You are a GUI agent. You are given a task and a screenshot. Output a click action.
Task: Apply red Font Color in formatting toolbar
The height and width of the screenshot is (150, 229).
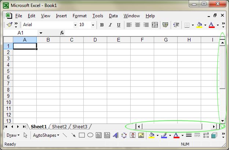pos(212,25)
